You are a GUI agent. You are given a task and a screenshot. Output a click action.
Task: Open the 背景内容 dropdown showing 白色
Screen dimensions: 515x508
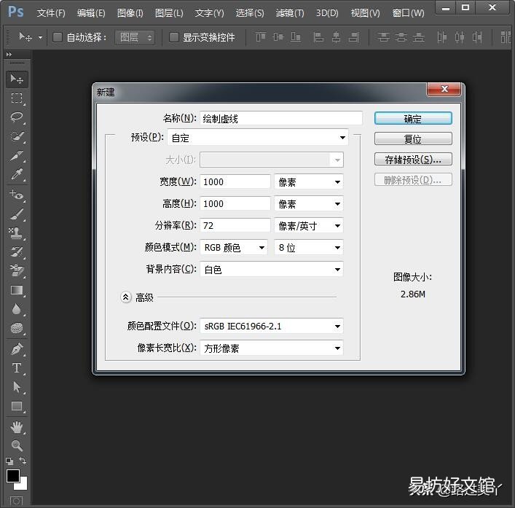click(272, 270)
